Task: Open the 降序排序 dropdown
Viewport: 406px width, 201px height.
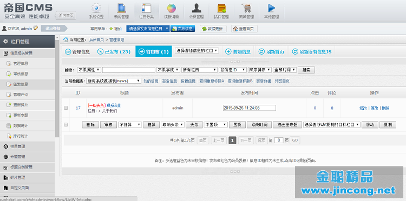Action: click(260, 70)
